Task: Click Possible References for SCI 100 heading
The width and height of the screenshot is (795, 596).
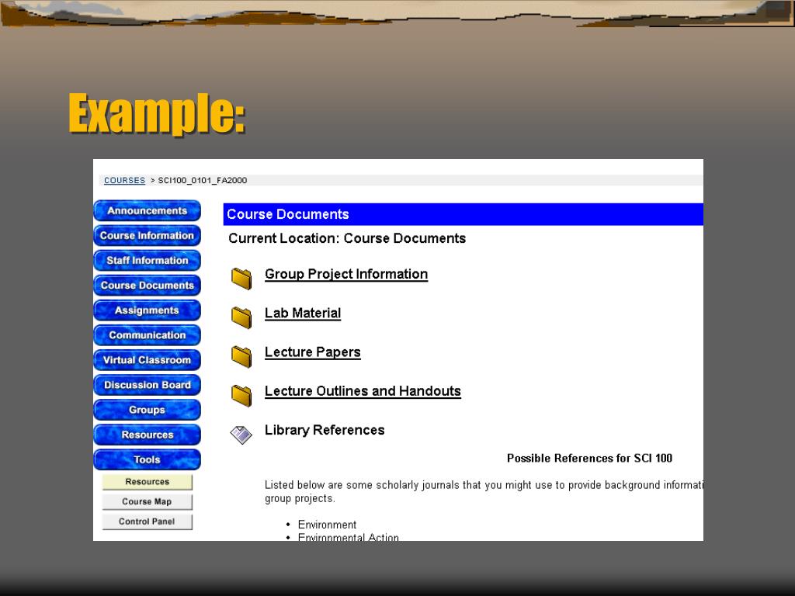Action: (x=589, y=459)
